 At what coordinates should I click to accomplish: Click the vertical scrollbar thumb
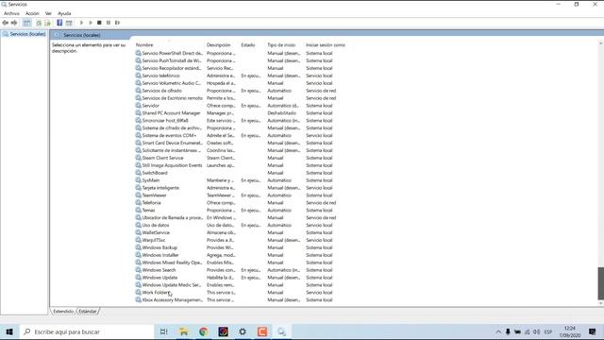pos(600,283)
